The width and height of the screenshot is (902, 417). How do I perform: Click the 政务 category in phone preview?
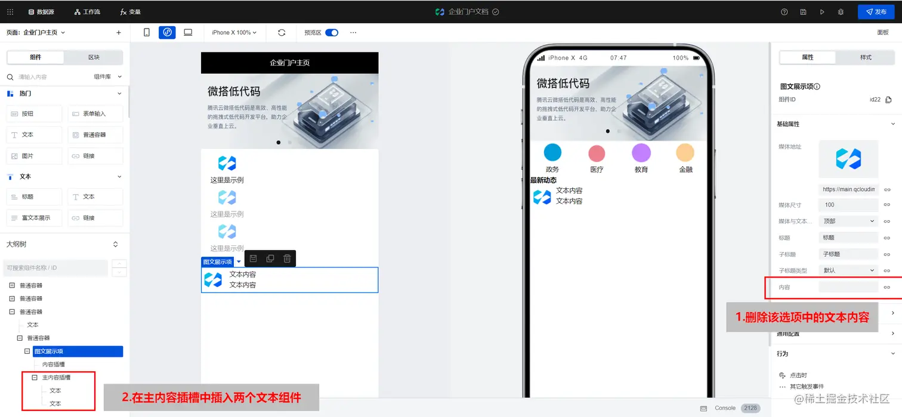(x=552, y=158)
